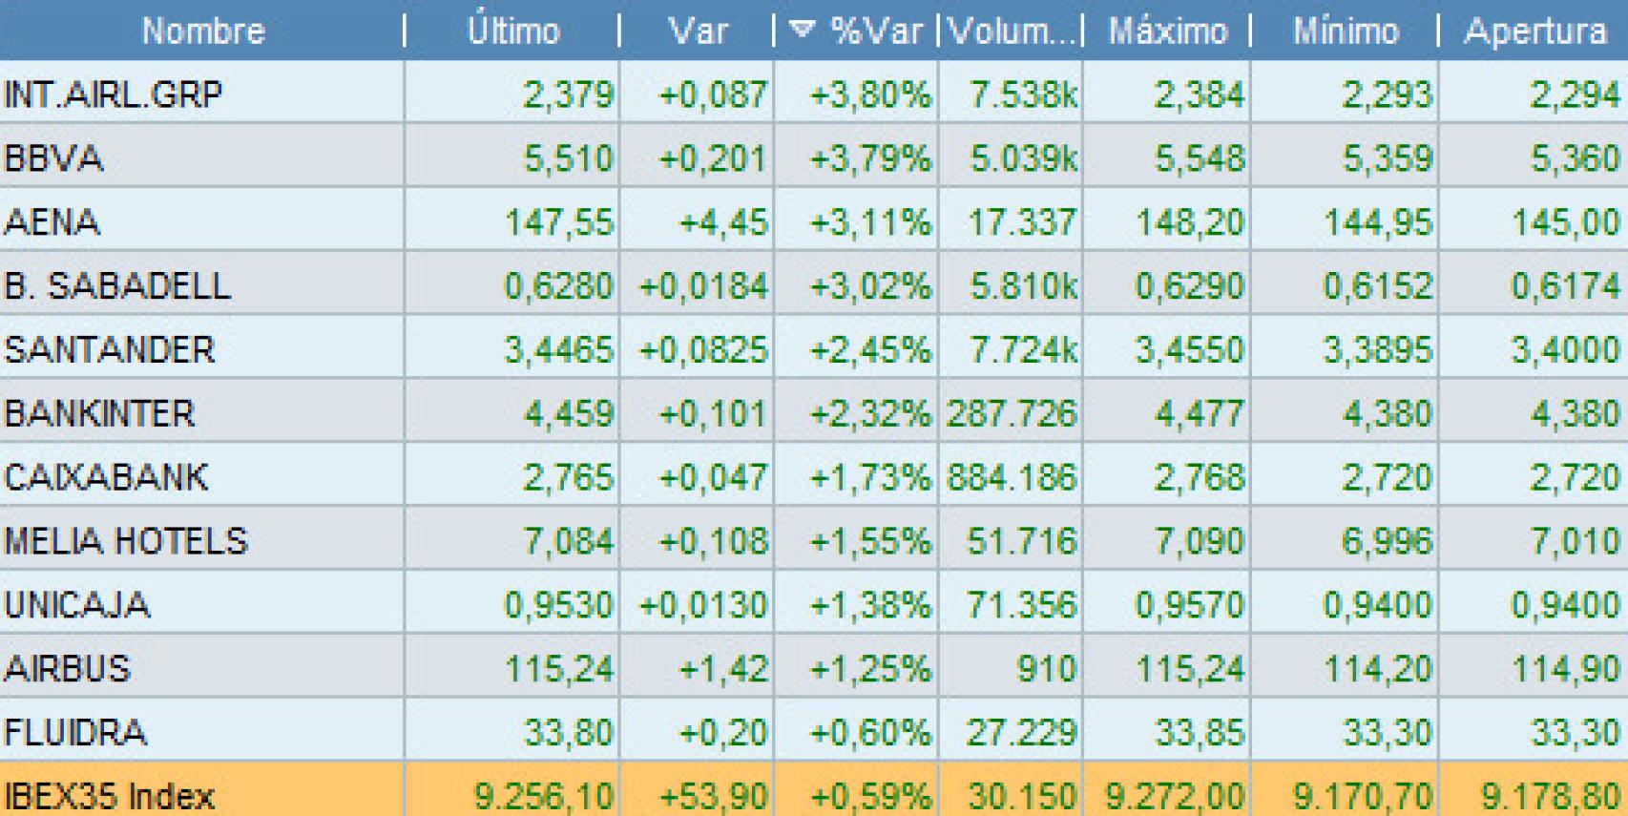
Task: Select the BANKINTER row
Action: [x=99, y=414]
